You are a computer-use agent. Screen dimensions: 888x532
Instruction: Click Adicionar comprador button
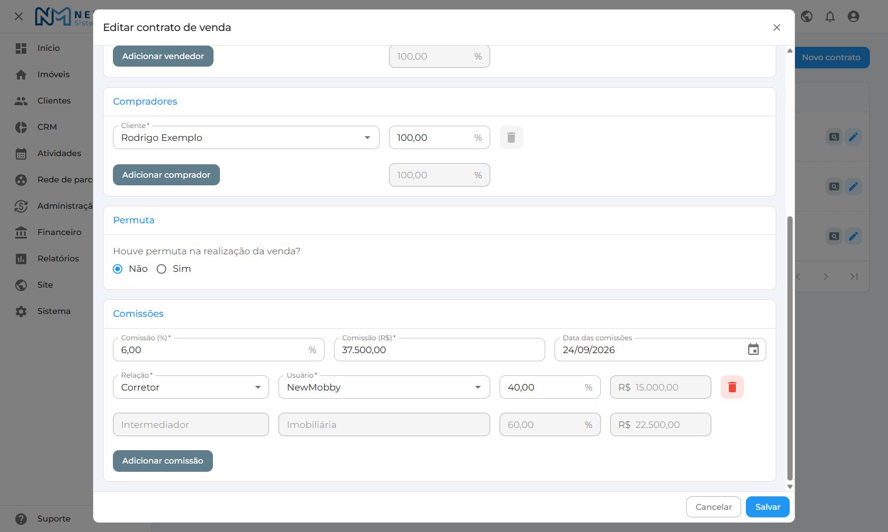[x=166, y=175]
